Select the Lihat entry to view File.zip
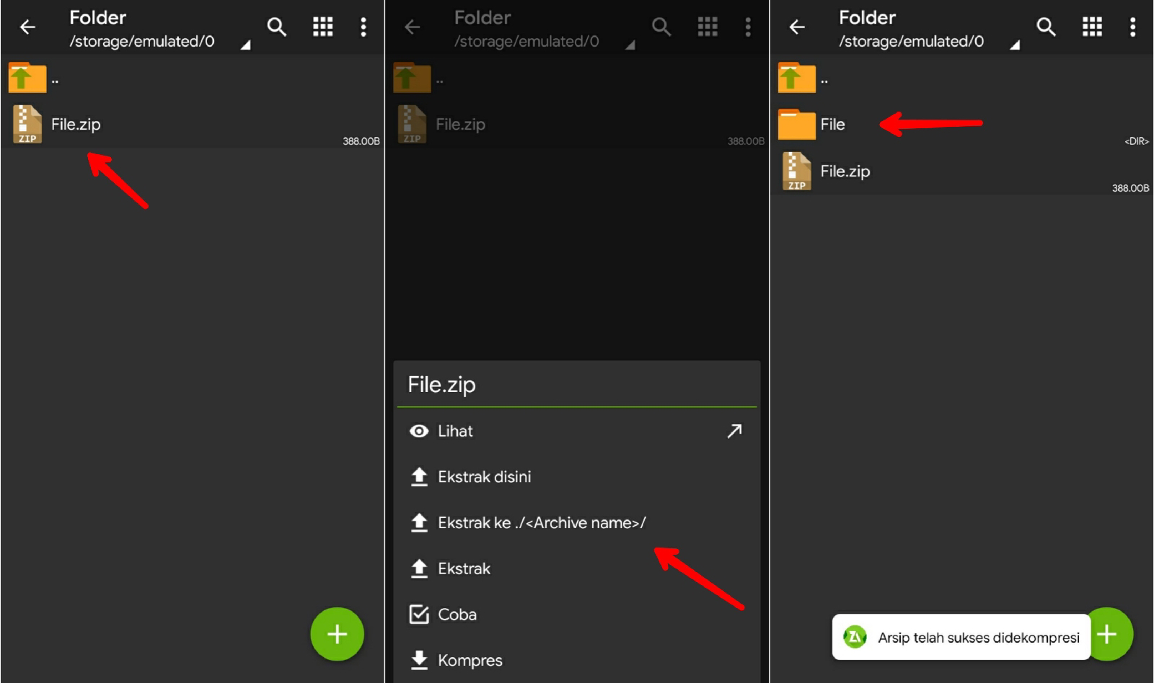The width and height of the screenshot is (1154, 683). pyautogui.click(x=454, y=431)
